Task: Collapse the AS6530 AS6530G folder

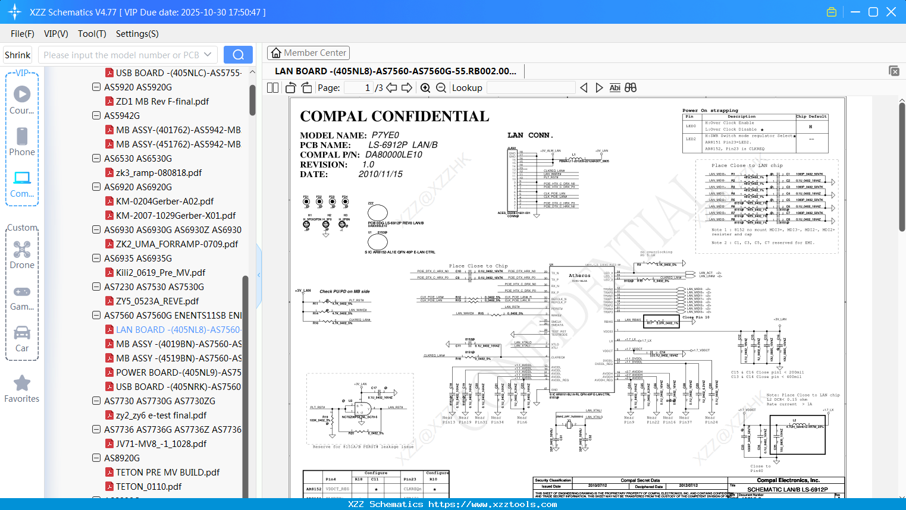Action: (x=96, y=158)
